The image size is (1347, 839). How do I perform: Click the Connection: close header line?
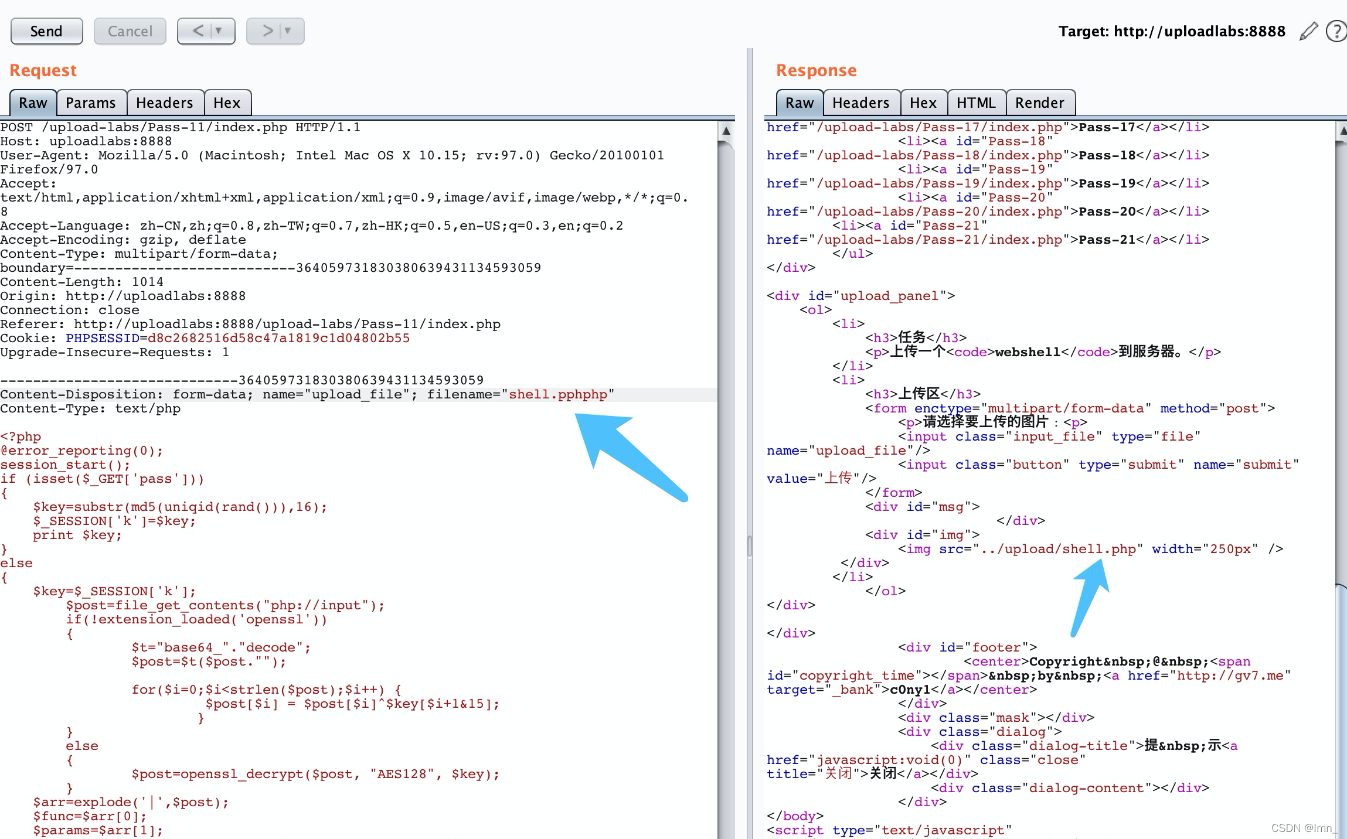[70, 310]
